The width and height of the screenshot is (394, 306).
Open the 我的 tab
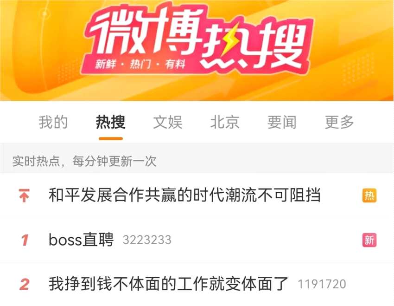[x=53, y=122]
